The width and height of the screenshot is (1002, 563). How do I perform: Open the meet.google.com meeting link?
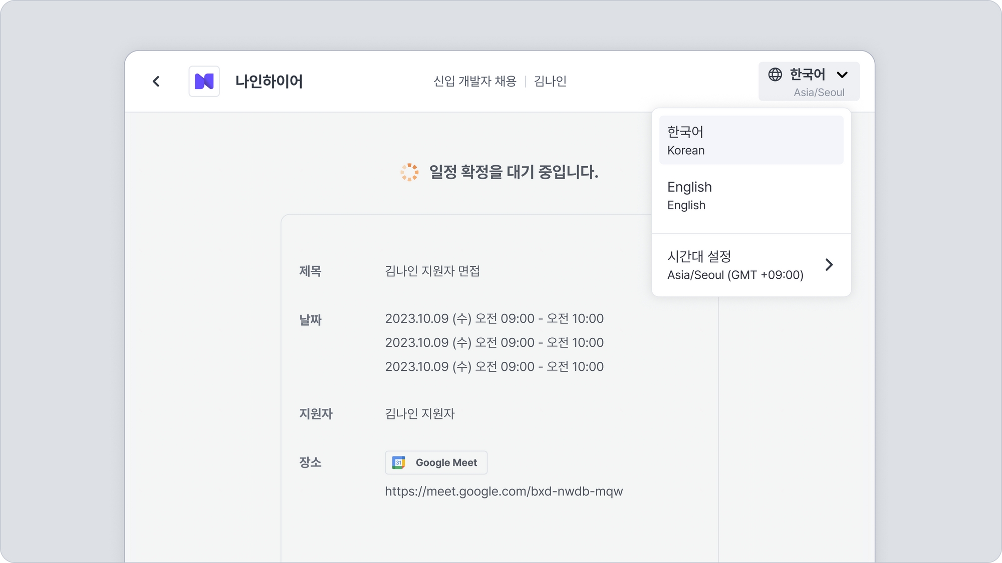click(x=504, y=491)
